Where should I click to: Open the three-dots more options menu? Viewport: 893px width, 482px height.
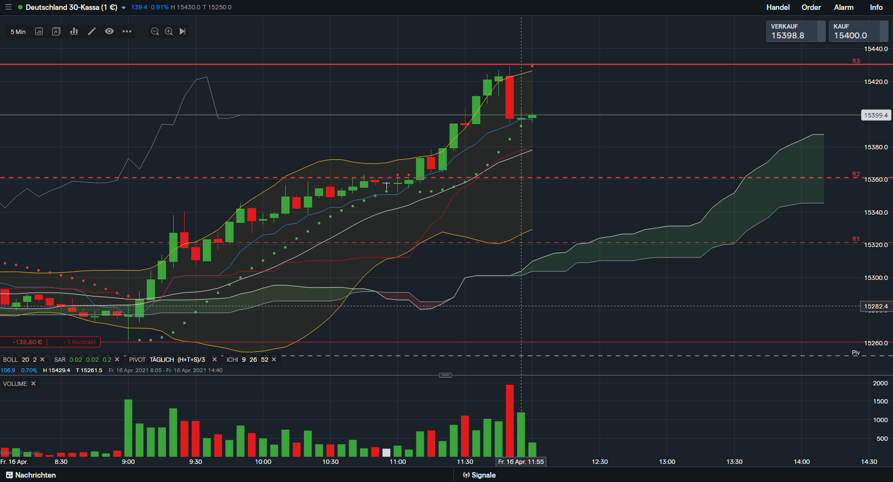[127, 31]
